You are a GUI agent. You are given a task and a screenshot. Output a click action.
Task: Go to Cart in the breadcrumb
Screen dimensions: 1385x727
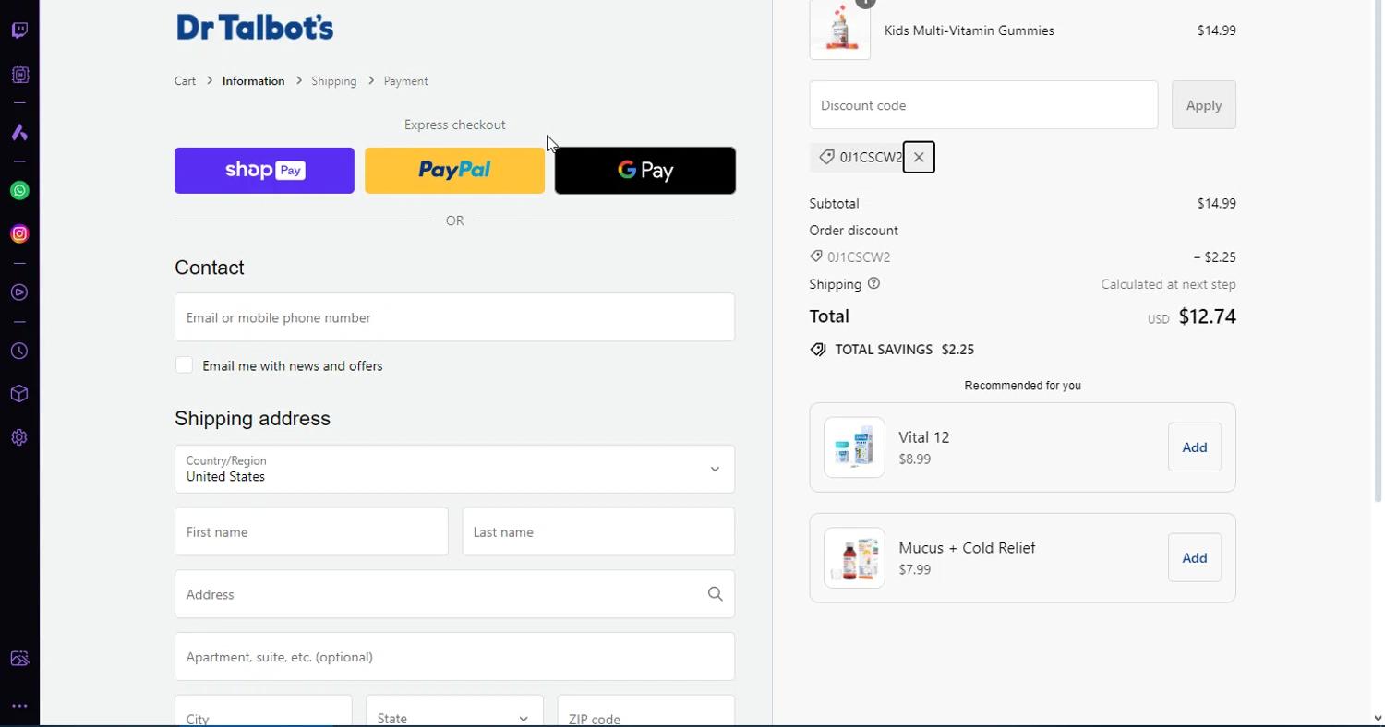point(185,81)
